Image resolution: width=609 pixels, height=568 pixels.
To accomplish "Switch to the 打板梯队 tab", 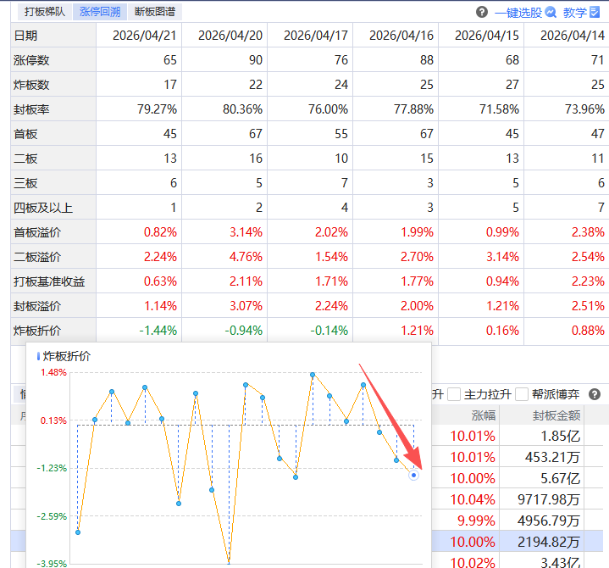I will 45,12.
